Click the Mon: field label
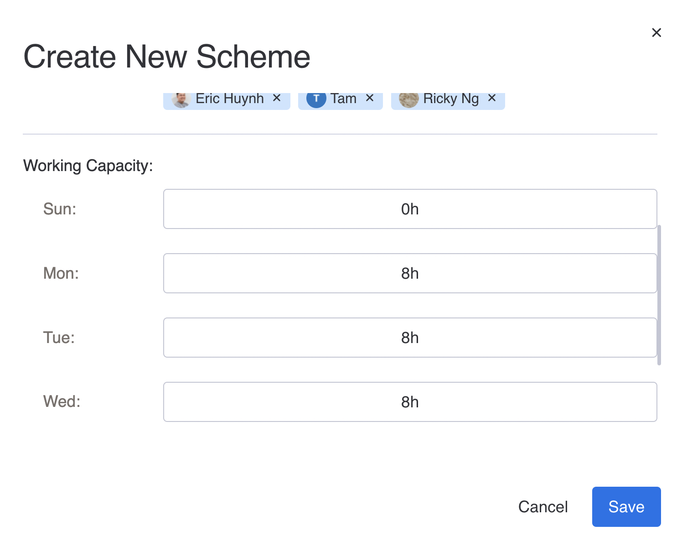Viewport: 682px width, 541px height. pos(61,273)
